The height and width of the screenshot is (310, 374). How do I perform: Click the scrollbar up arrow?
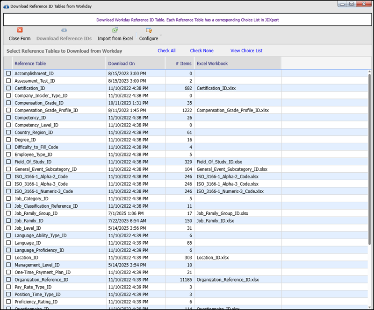[369, 71]
